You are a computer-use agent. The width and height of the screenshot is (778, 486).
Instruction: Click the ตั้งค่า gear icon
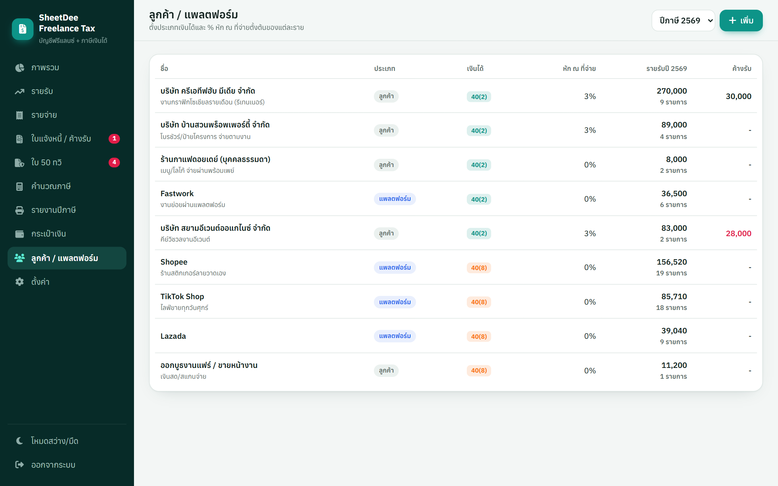[19, 282]
